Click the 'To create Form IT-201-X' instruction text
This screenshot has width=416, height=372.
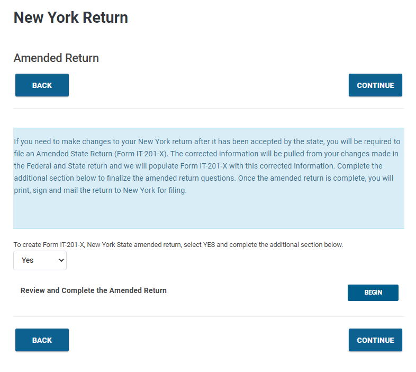tap(178, 244)
